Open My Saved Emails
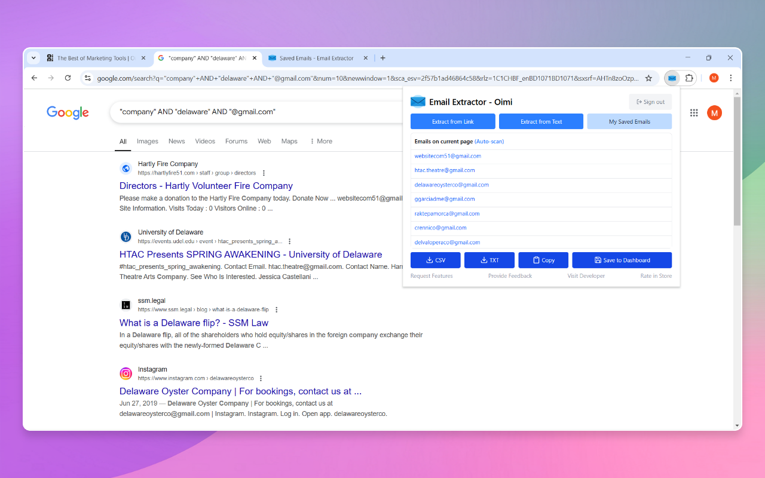Viewport: 765px width, 478px height. [x=629, y=121]
